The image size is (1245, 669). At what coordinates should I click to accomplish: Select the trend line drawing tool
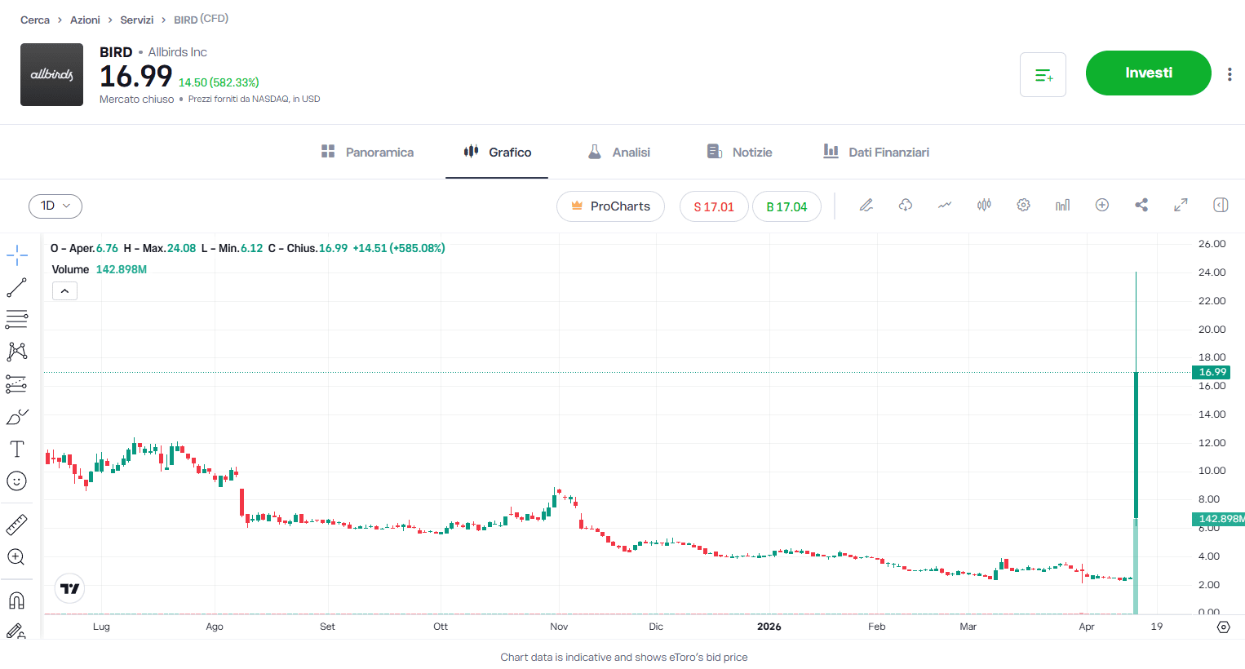(17, 287)
